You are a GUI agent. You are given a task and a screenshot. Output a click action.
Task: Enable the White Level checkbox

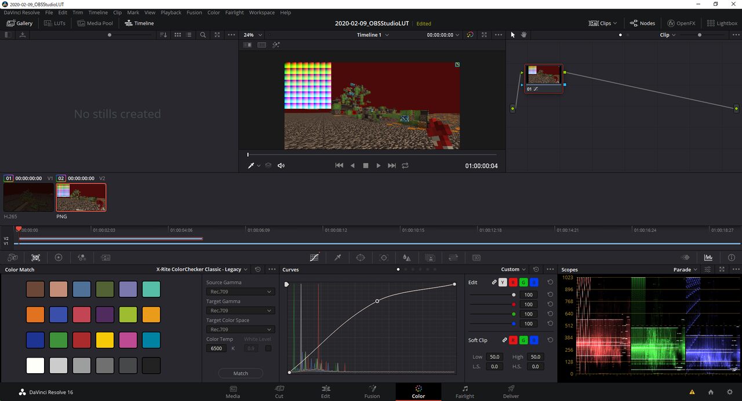coord(268,348)
